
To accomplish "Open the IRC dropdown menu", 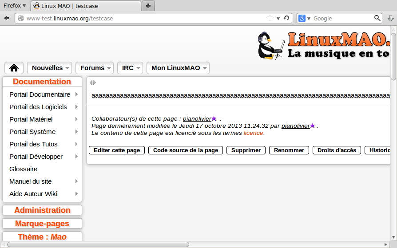I will [x=130, y=68].
